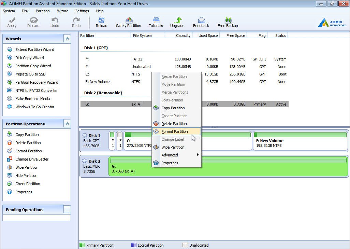Viewport: 350px width, 249px height.
Task: Start the Migrate OS to SSD wizard
Action: 30,74
